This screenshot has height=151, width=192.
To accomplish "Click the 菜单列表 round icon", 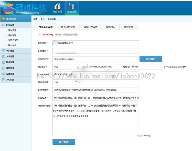I will 3,19.
